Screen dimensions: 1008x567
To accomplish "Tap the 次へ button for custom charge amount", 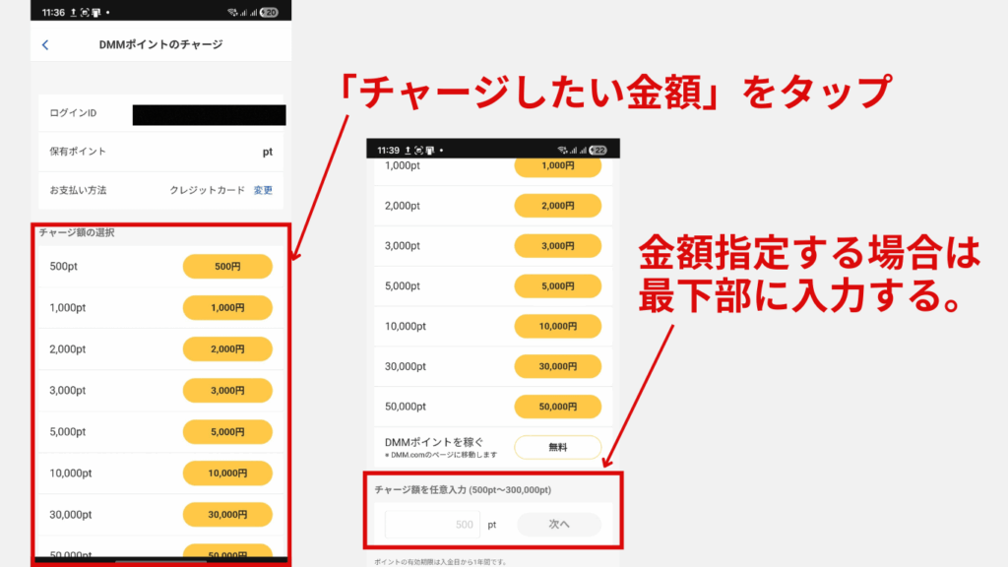I will click(559, 524).
